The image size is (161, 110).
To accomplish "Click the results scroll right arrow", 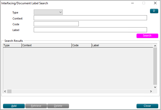I will (151, 91).
